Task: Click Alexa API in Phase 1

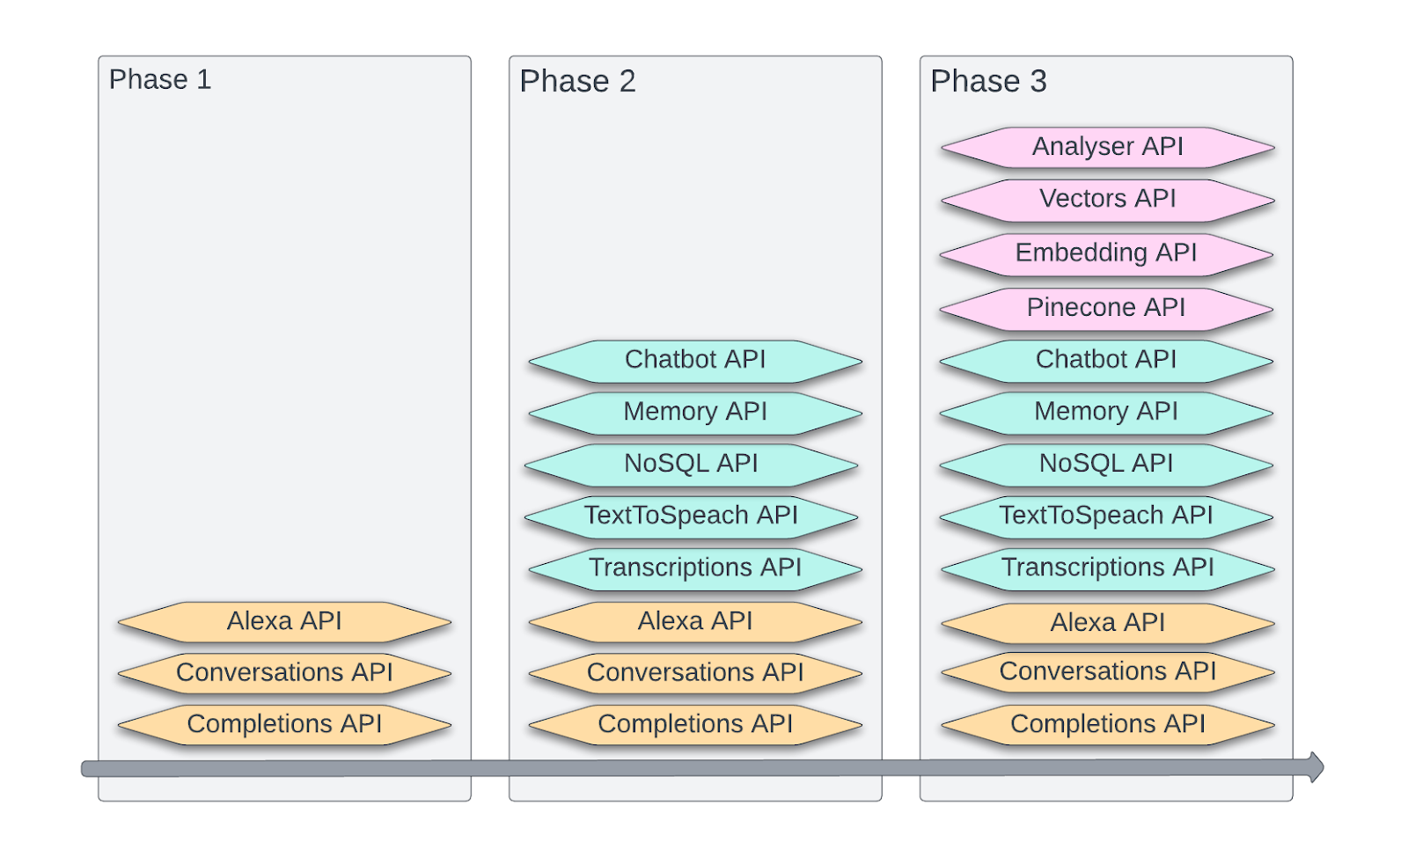Action: click(x=284, y=622)
